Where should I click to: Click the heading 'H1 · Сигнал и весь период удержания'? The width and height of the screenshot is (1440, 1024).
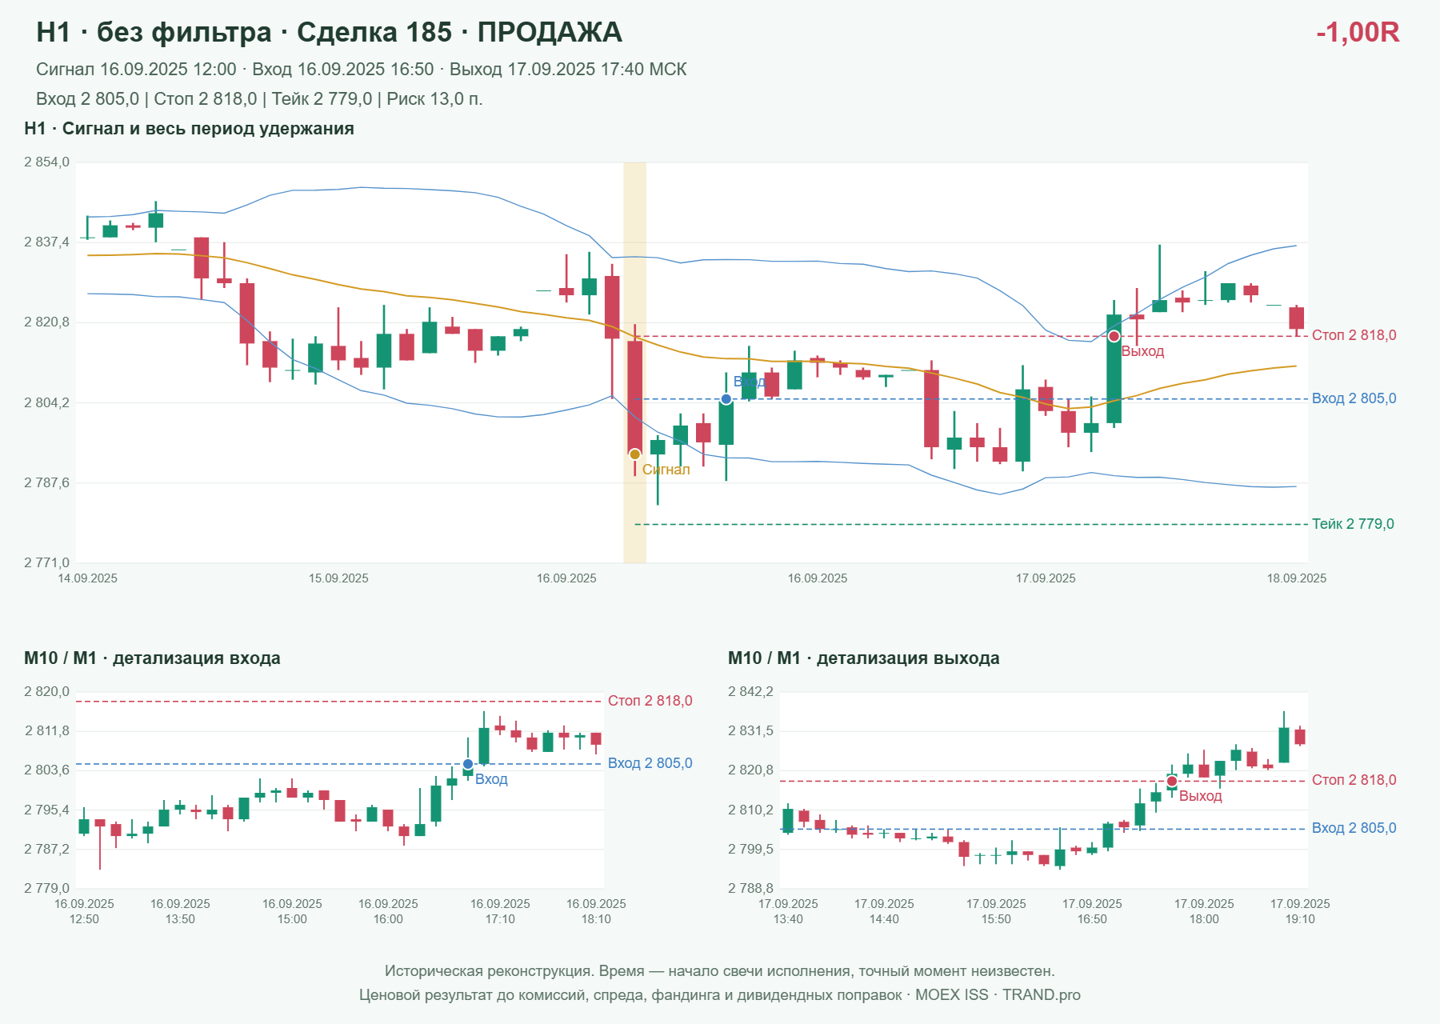tap(189, 129)
